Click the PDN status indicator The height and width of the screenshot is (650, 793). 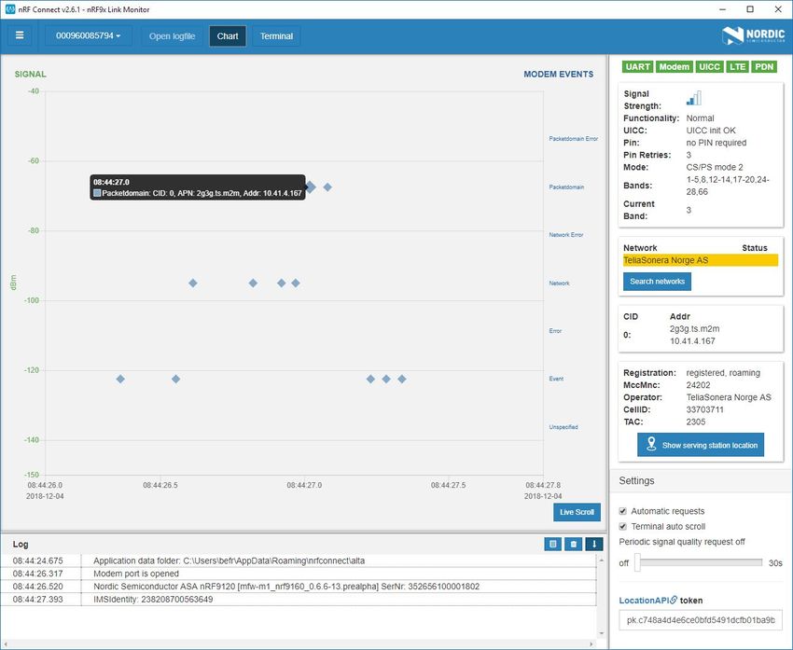pyautogui.click(x=764, y=67)
